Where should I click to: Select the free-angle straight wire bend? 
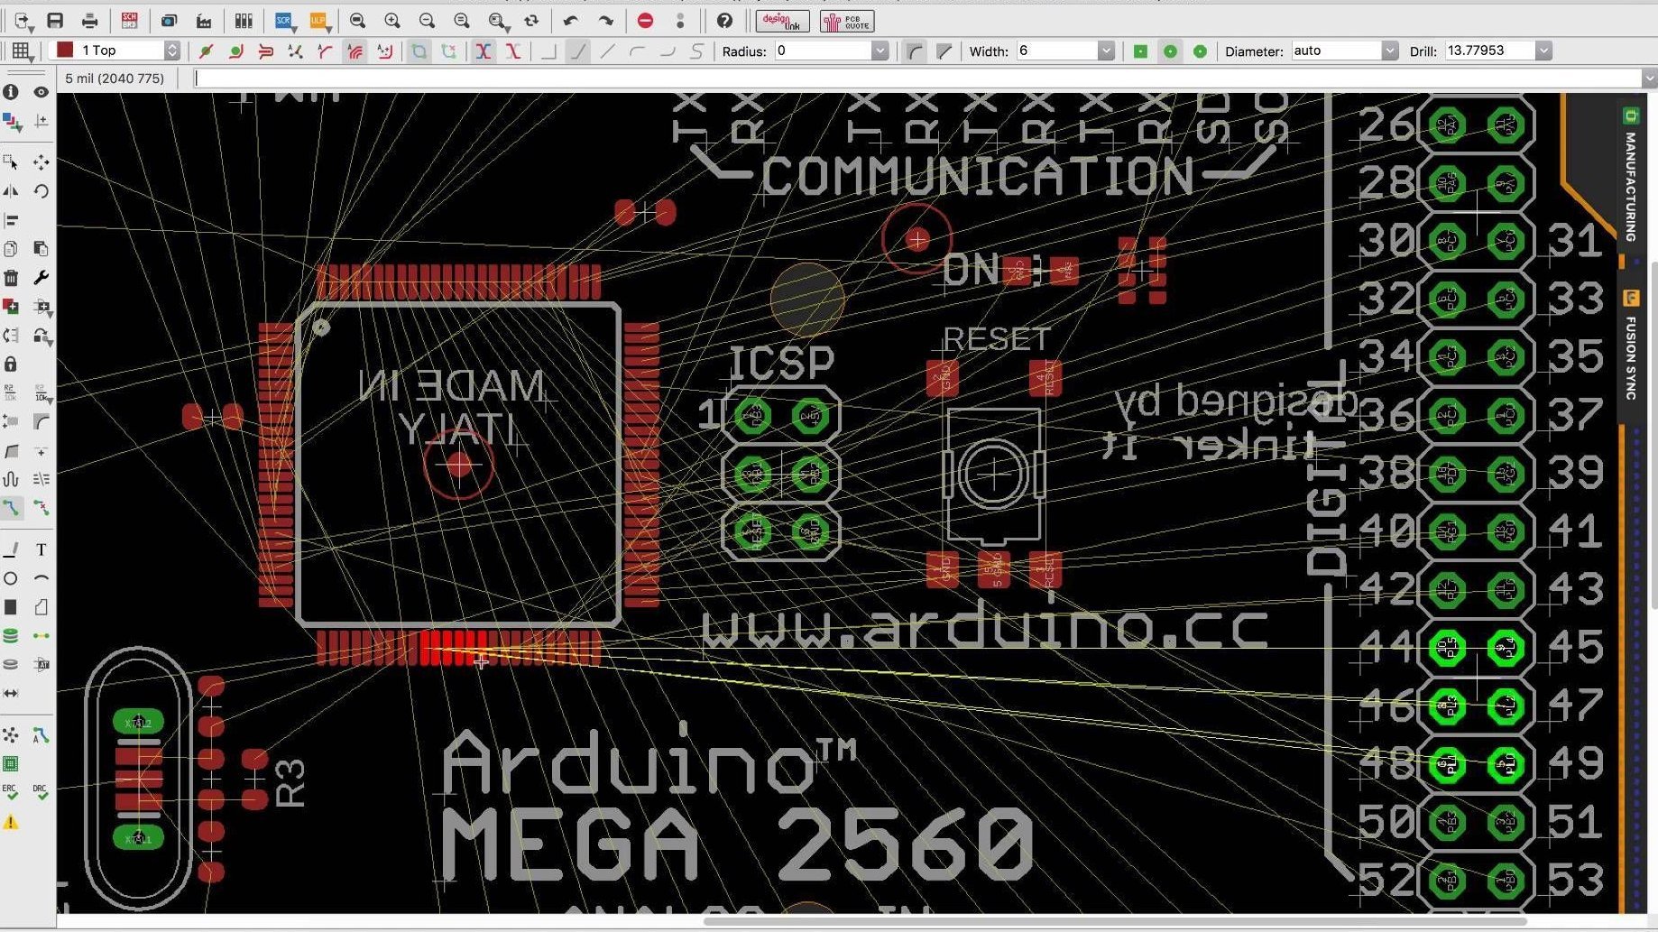[x=608, y=51]
